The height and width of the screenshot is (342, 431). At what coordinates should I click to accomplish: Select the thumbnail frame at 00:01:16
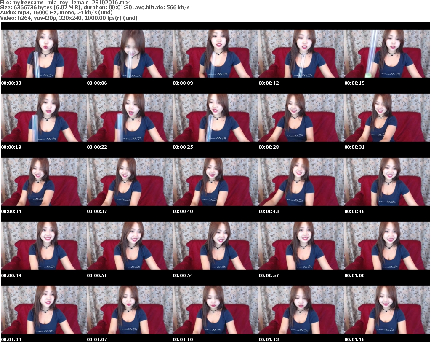tap(387, 310)
